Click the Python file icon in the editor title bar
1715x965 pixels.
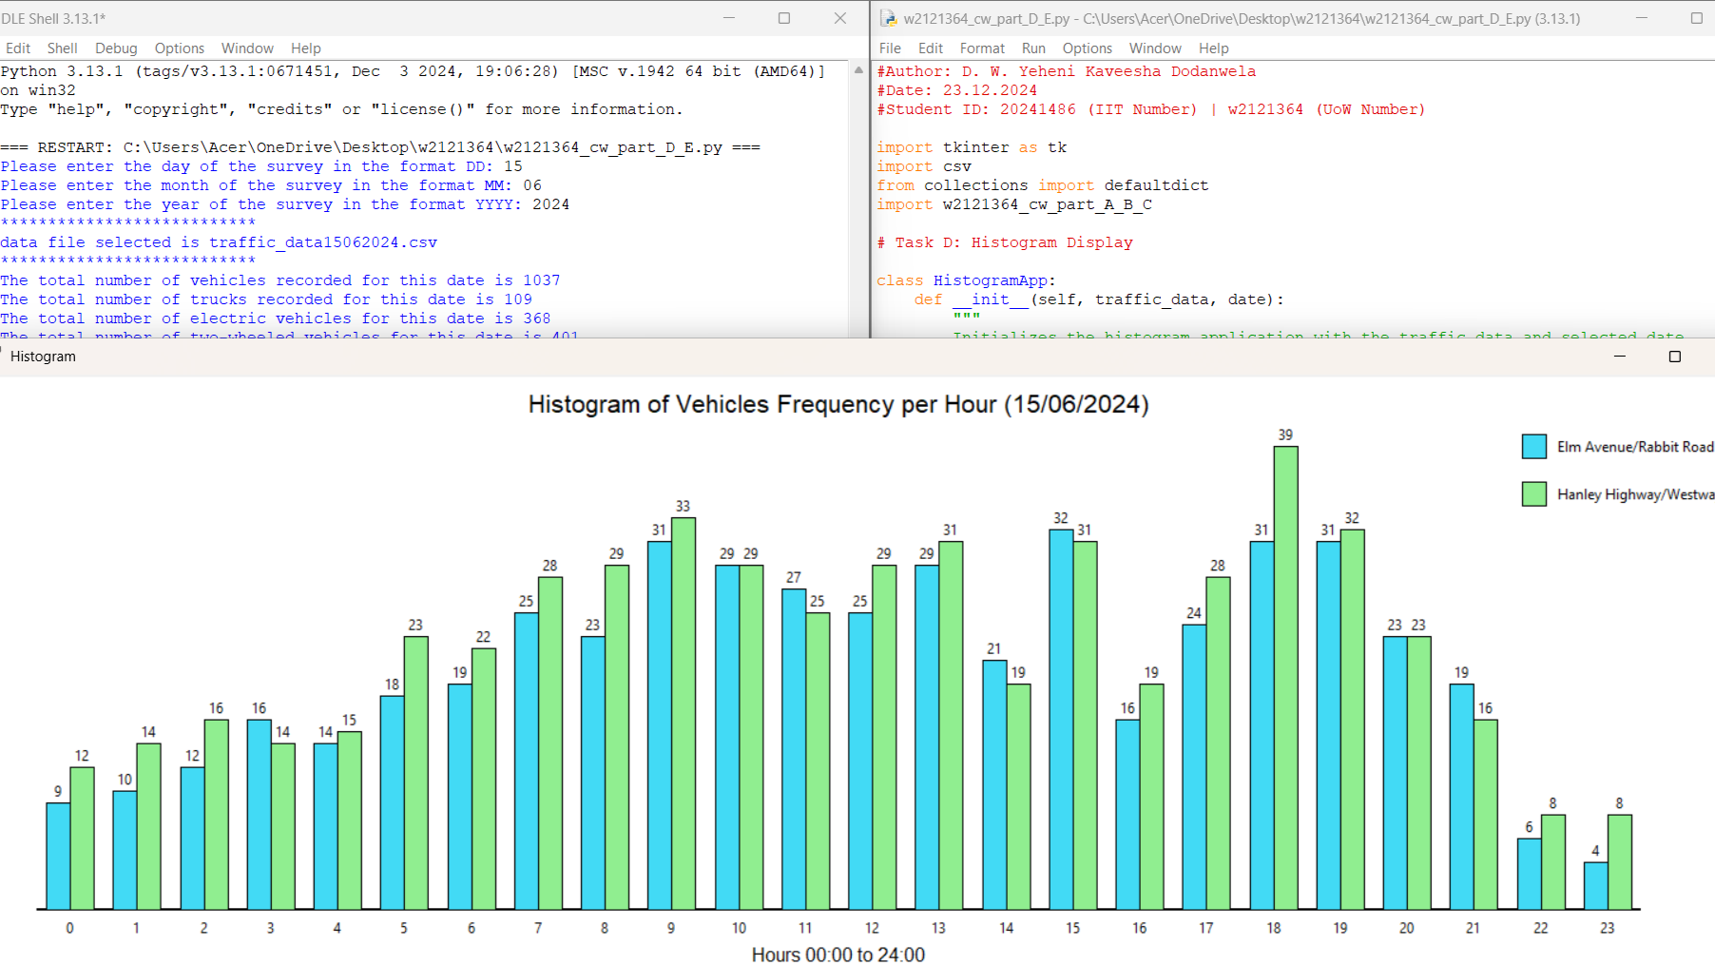888,17
